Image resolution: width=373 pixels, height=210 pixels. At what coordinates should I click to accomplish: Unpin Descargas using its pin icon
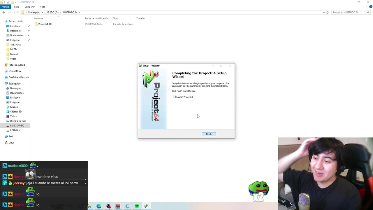[x=29, y=31]
